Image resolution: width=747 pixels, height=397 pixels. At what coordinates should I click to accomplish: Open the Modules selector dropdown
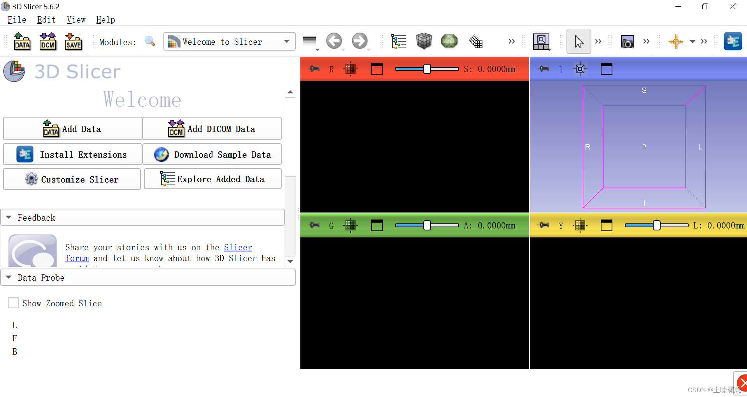click(229, 41)
